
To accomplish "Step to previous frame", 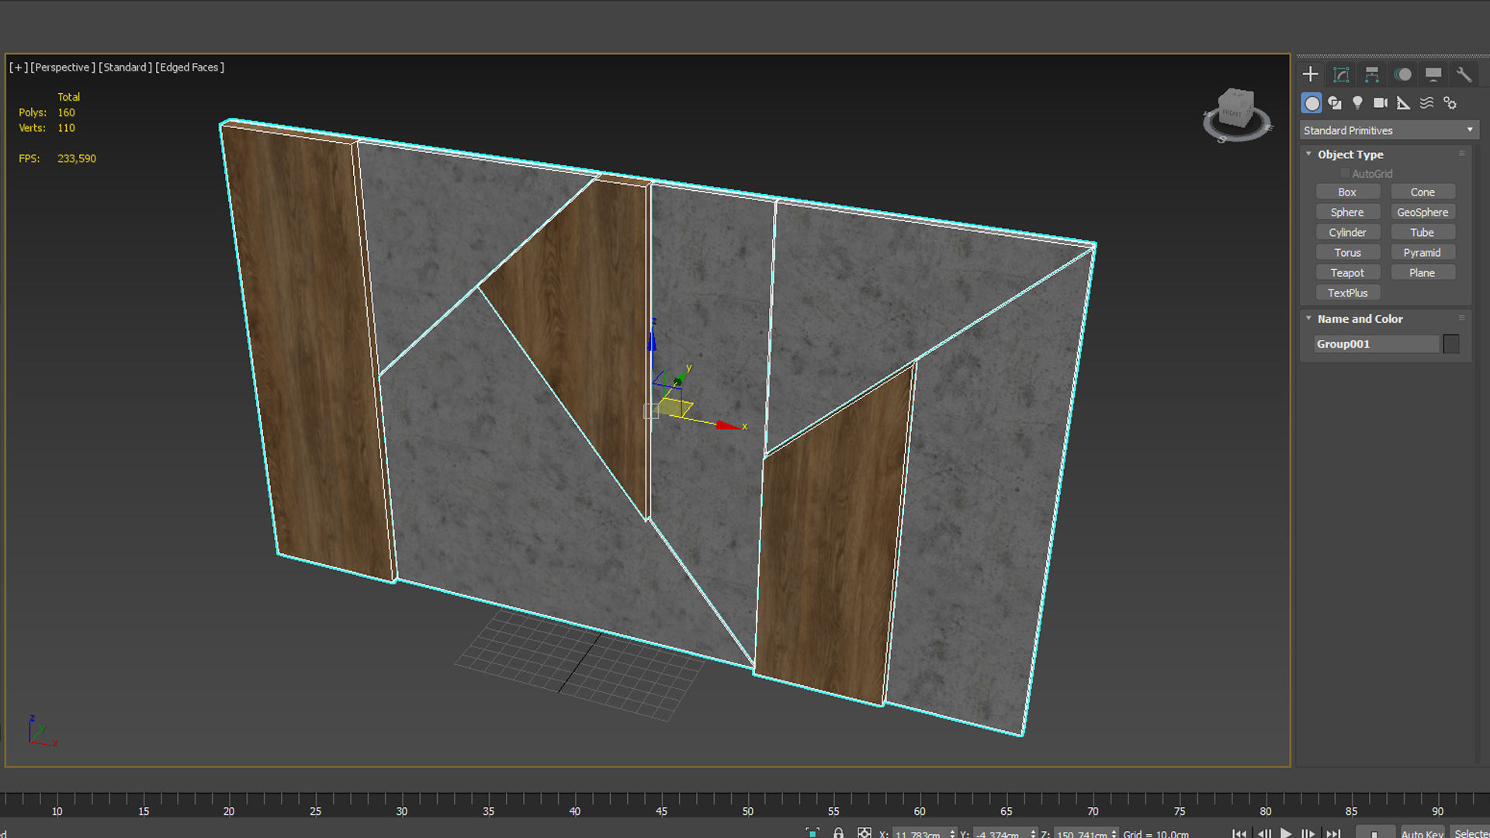I will 1263,833.
